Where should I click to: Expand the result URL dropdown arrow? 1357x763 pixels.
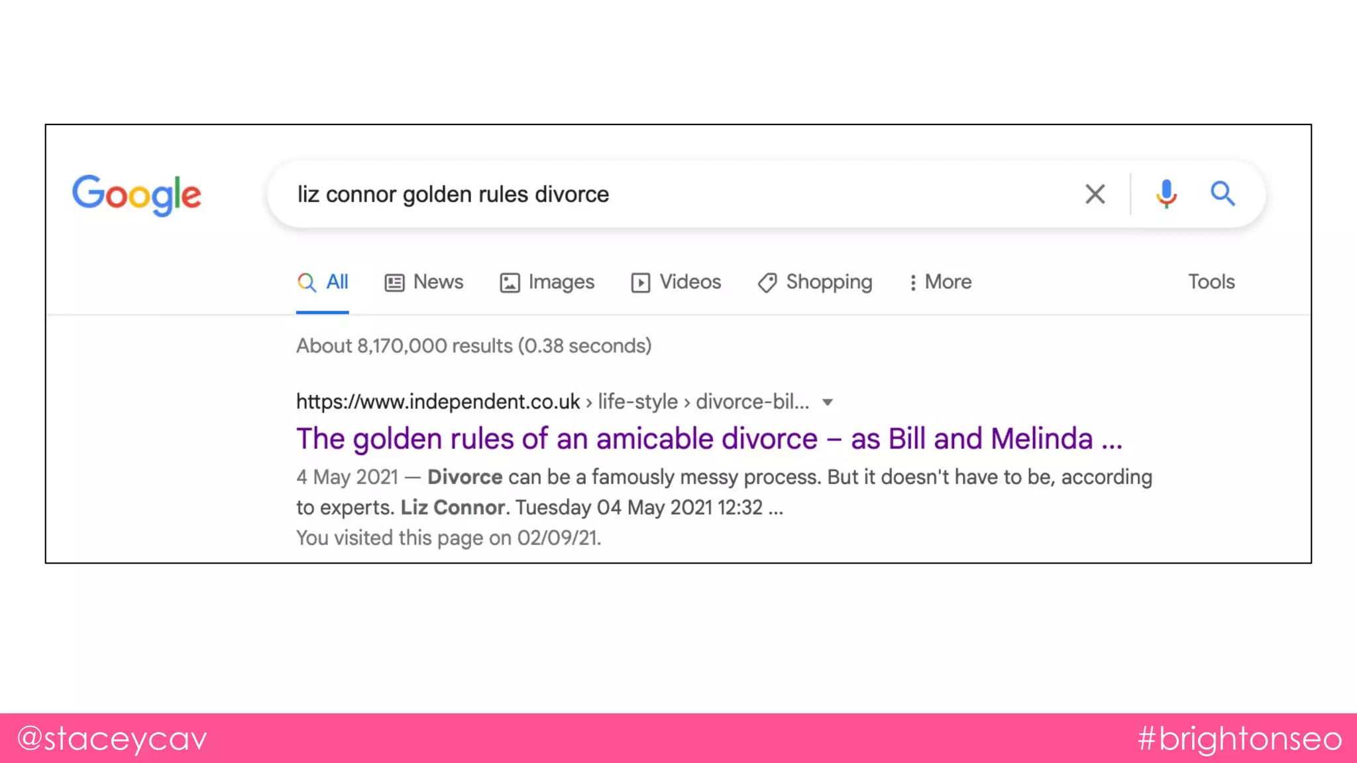pyautogui.click(x=827, y=402)
